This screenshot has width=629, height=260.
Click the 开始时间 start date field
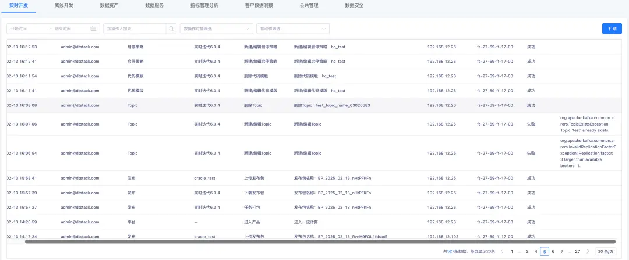[x=27, y=29]
